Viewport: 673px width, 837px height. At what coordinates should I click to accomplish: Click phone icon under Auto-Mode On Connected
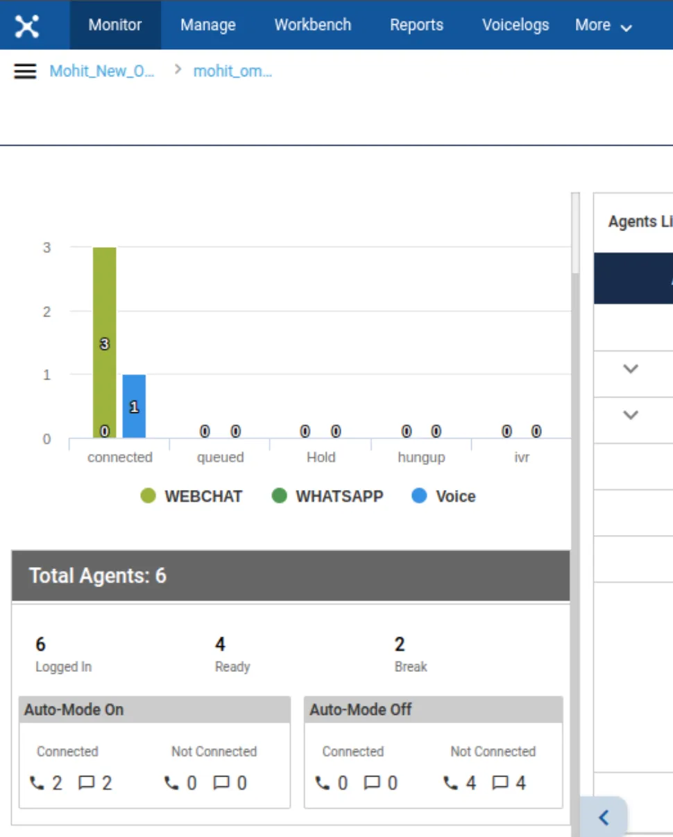click(x=37, y=784)
